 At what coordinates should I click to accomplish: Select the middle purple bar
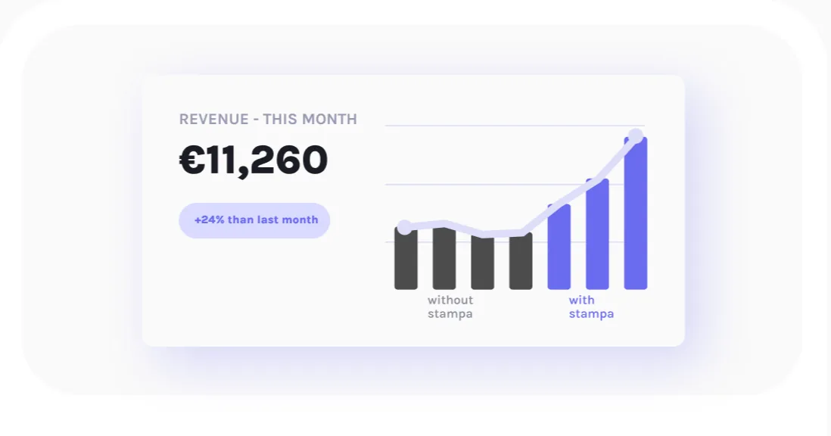pos(597,234)
